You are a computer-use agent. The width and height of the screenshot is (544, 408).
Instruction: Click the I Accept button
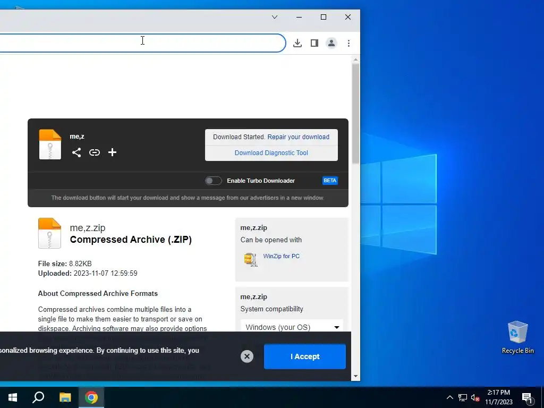tap(304, 356)
